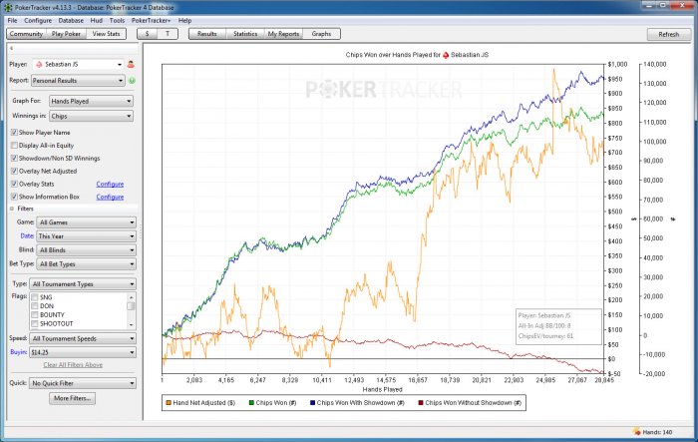
Task: Check the DON flag checkbox
Action: (x=34, y=306)
